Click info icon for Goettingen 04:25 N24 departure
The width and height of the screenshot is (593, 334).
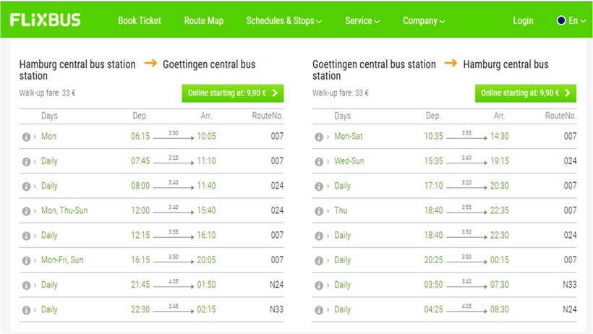tap(319, 309)
